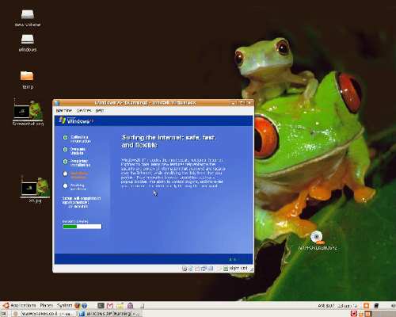Click the Windows setup installation progress bar
The width and height of the screenshot is (396, 317).
[x=82, y=227]
